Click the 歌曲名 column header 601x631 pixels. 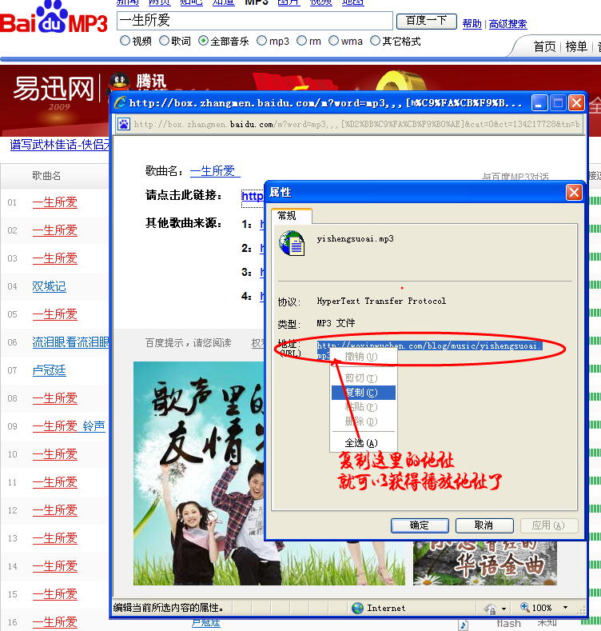point(46,175)
